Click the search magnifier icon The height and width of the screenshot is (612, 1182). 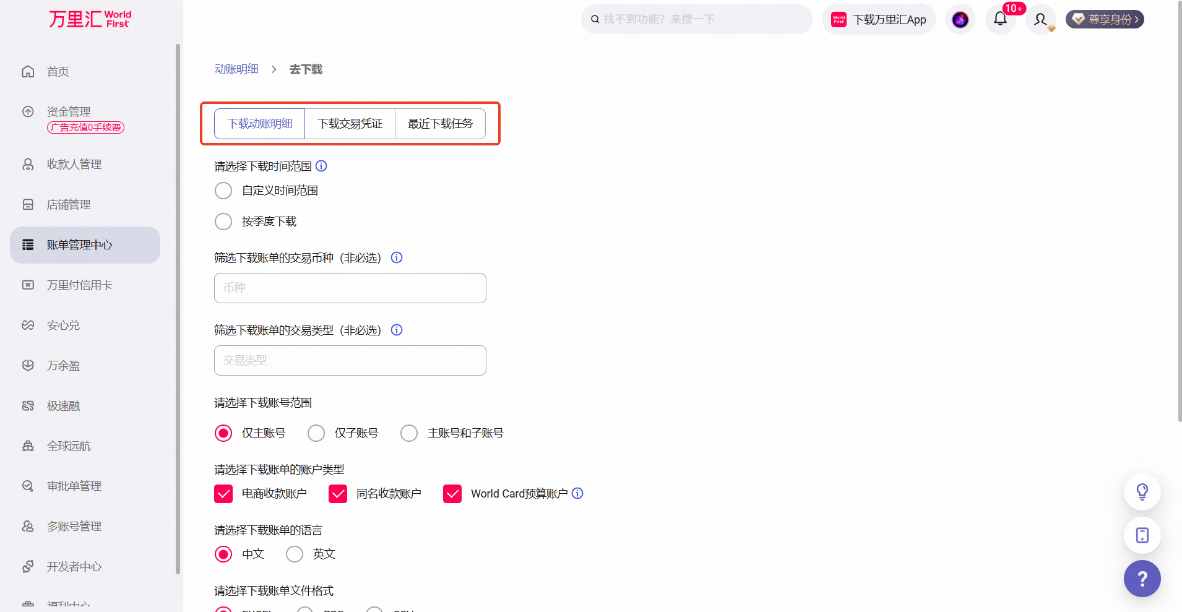pos(595,19)
